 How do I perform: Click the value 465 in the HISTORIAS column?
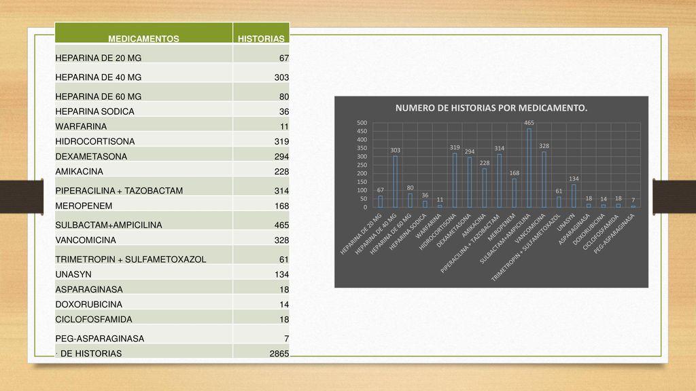tap(282, 225)
